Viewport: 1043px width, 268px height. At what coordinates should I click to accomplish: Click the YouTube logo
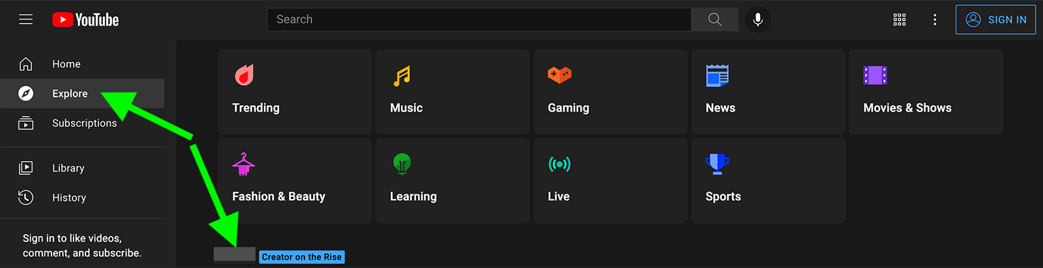point(85,20)
